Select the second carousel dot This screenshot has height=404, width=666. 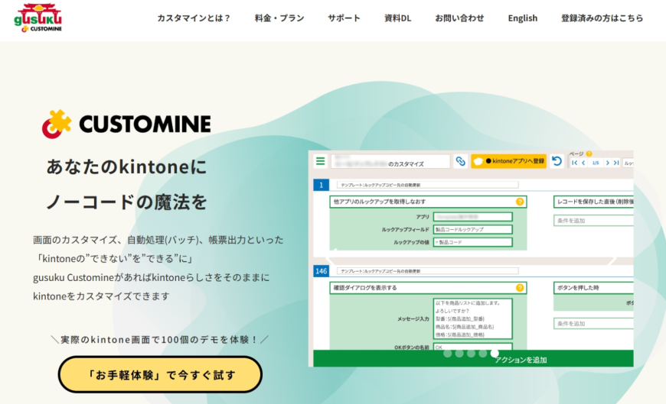(459, 354)
